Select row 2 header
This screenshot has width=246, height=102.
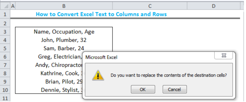[5, 24]
